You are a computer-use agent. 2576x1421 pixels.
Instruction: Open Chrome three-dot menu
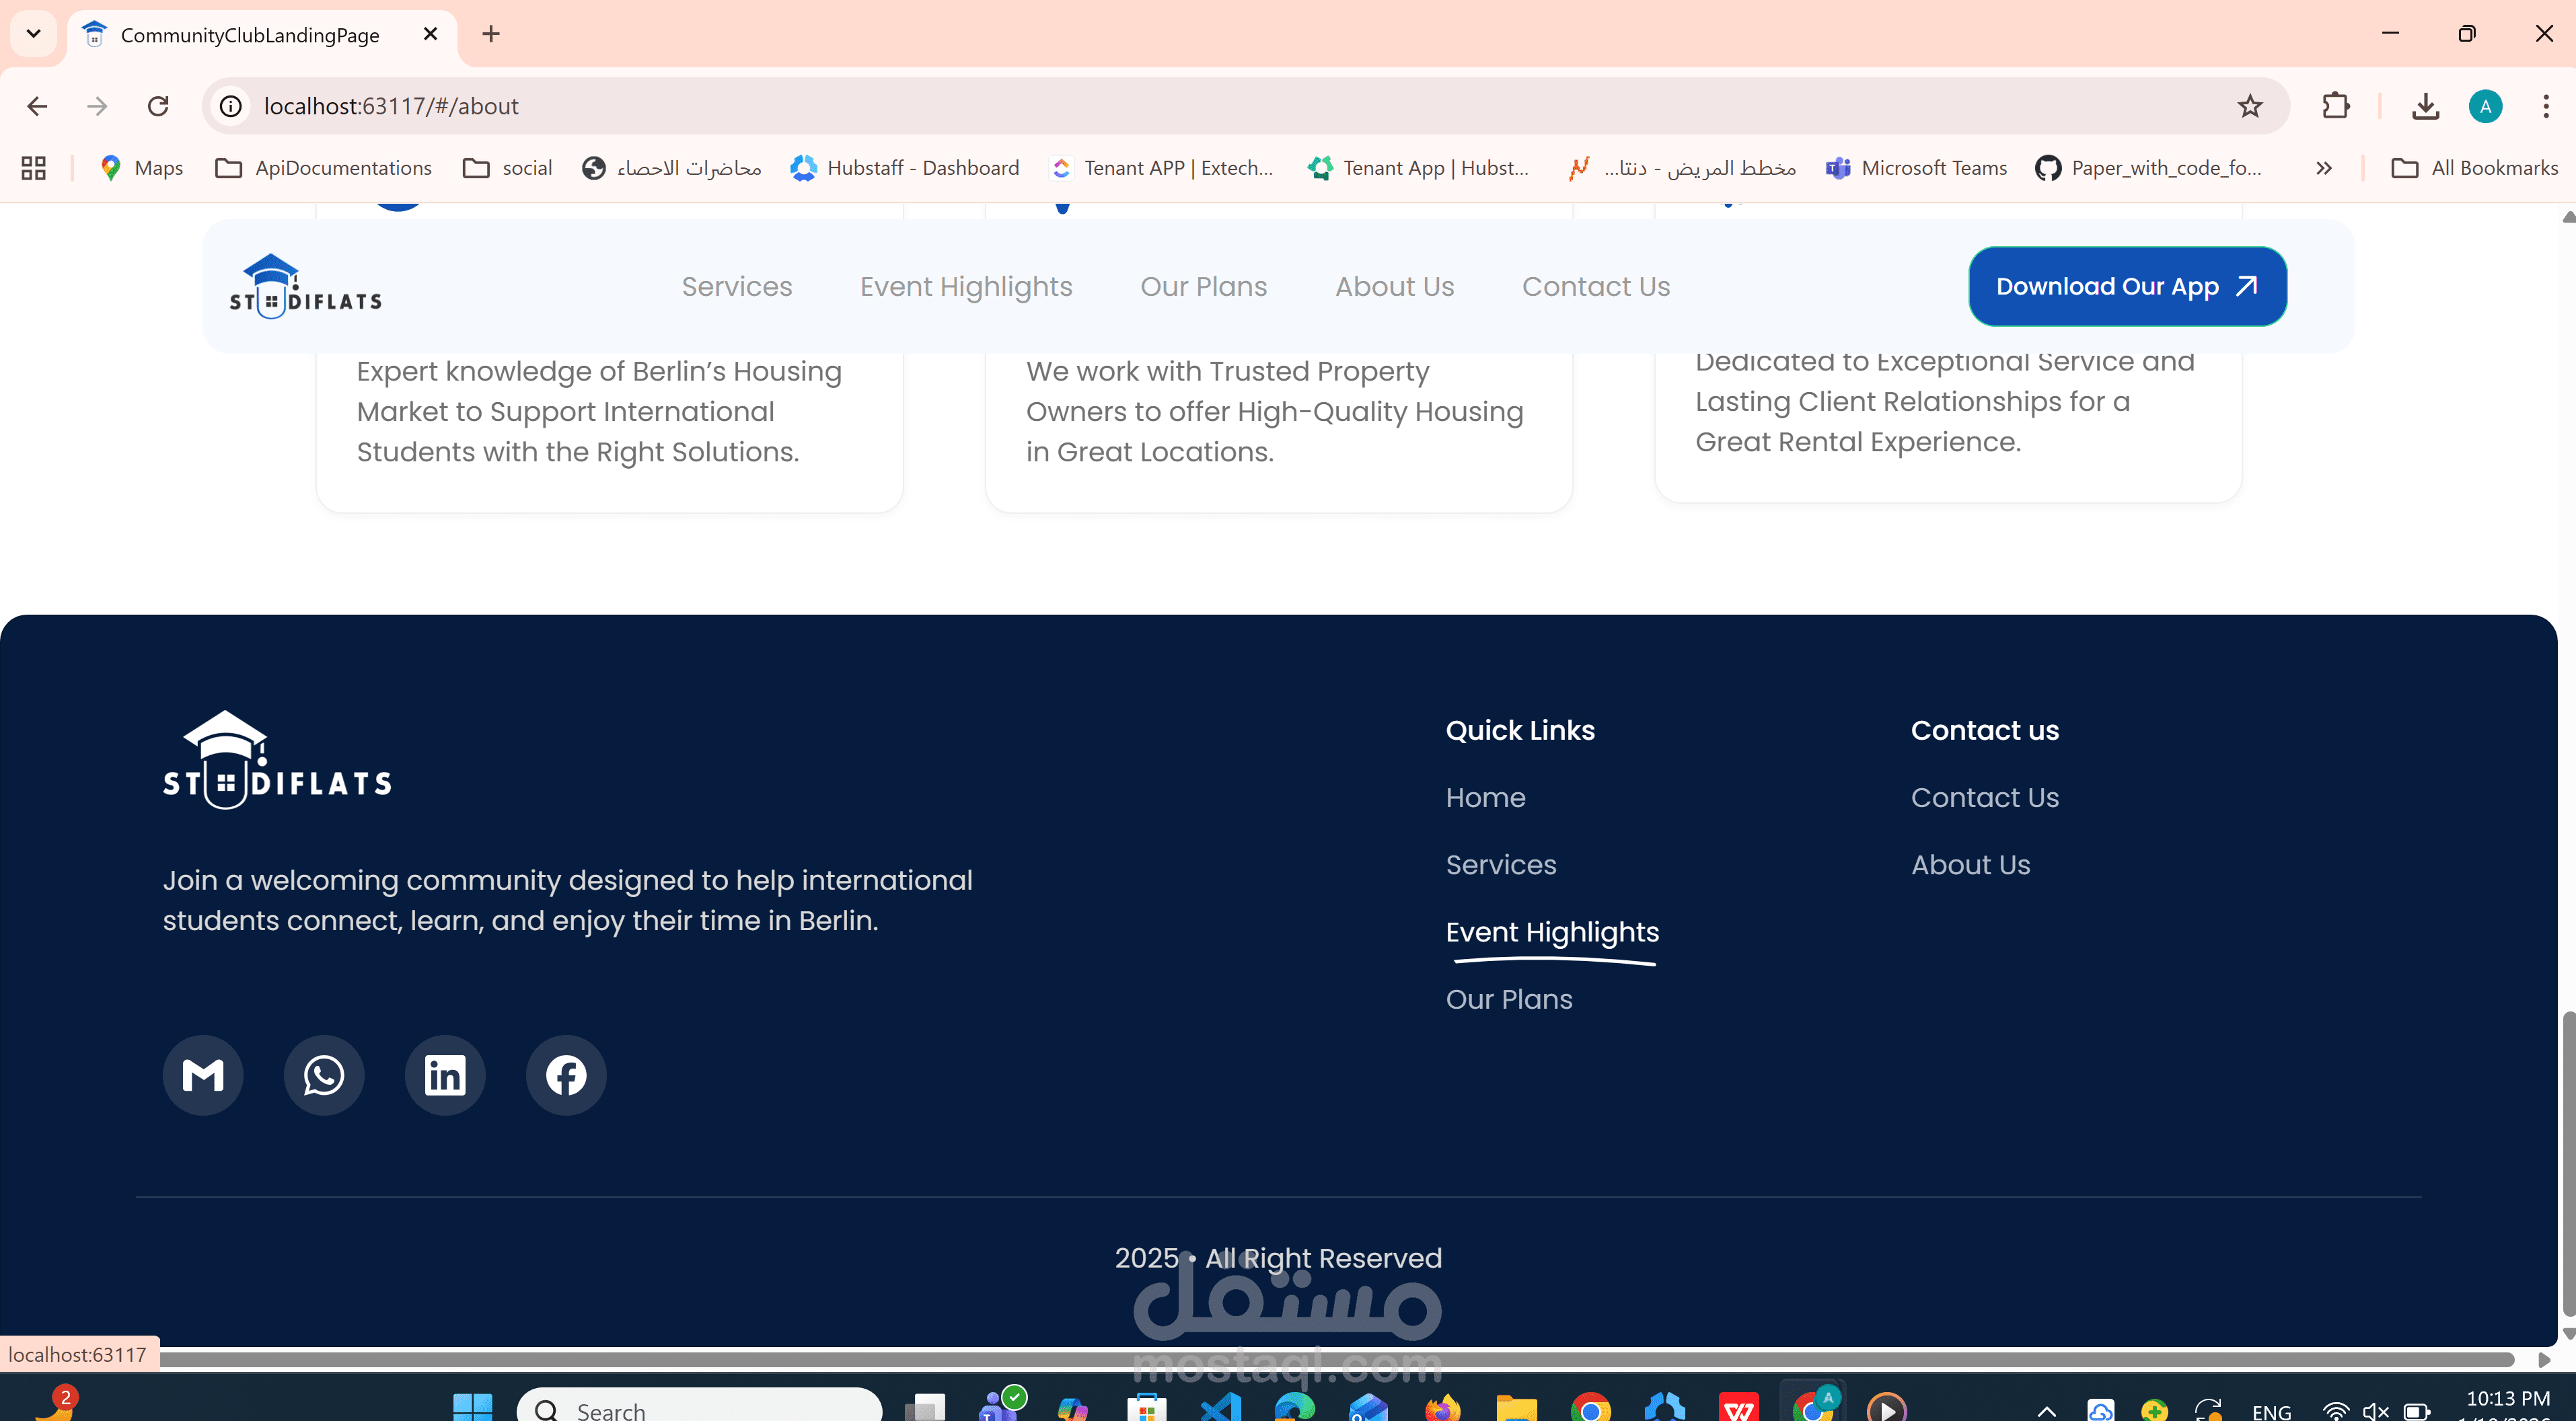(x=2545, y=106)
